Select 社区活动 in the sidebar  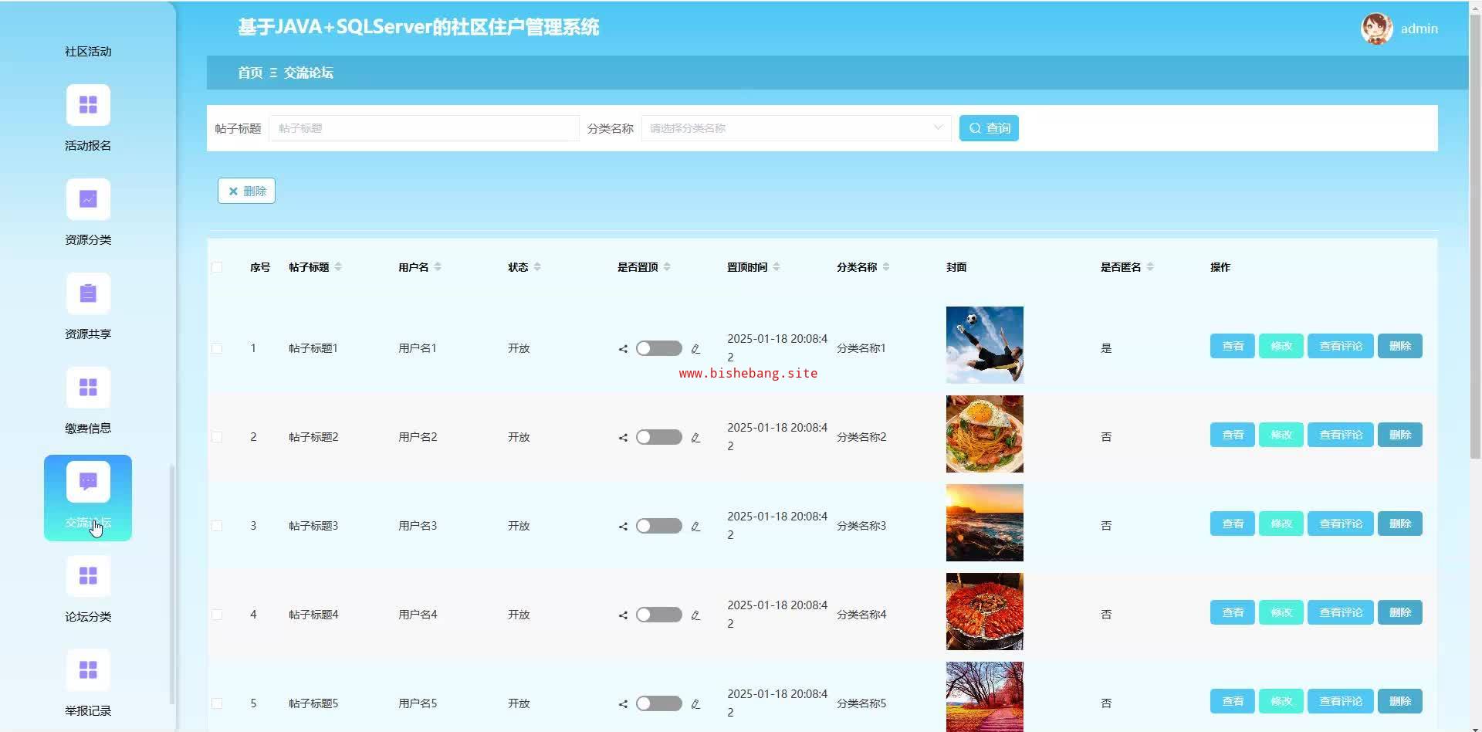click(x=88, y=52)
